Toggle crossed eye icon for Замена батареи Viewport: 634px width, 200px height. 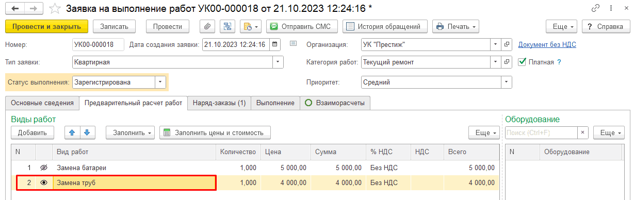tap(44, 168)
